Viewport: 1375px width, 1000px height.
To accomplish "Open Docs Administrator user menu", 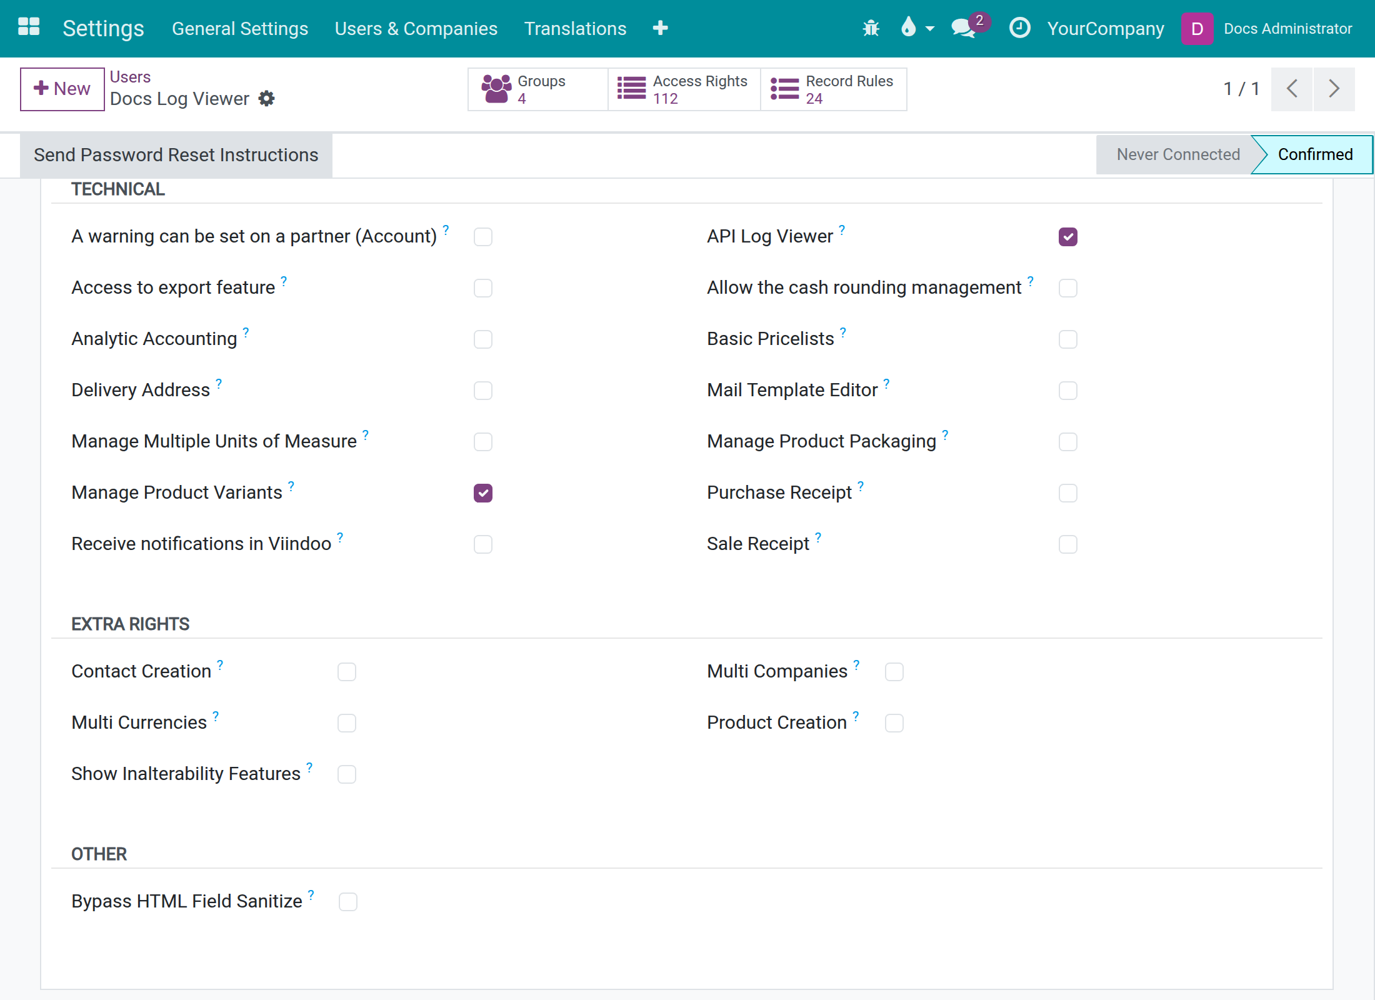I will pyautogui.click(x=1287, y=29).
